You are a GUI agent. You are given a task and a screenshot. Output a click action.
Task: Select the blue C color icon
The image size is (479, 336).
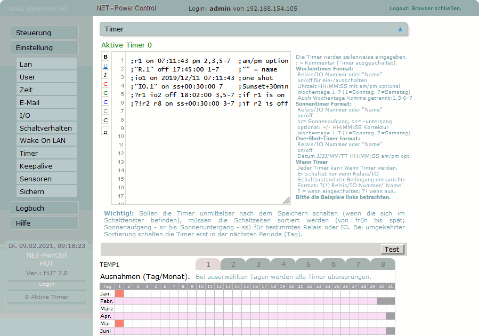click(x=105, y=102)
